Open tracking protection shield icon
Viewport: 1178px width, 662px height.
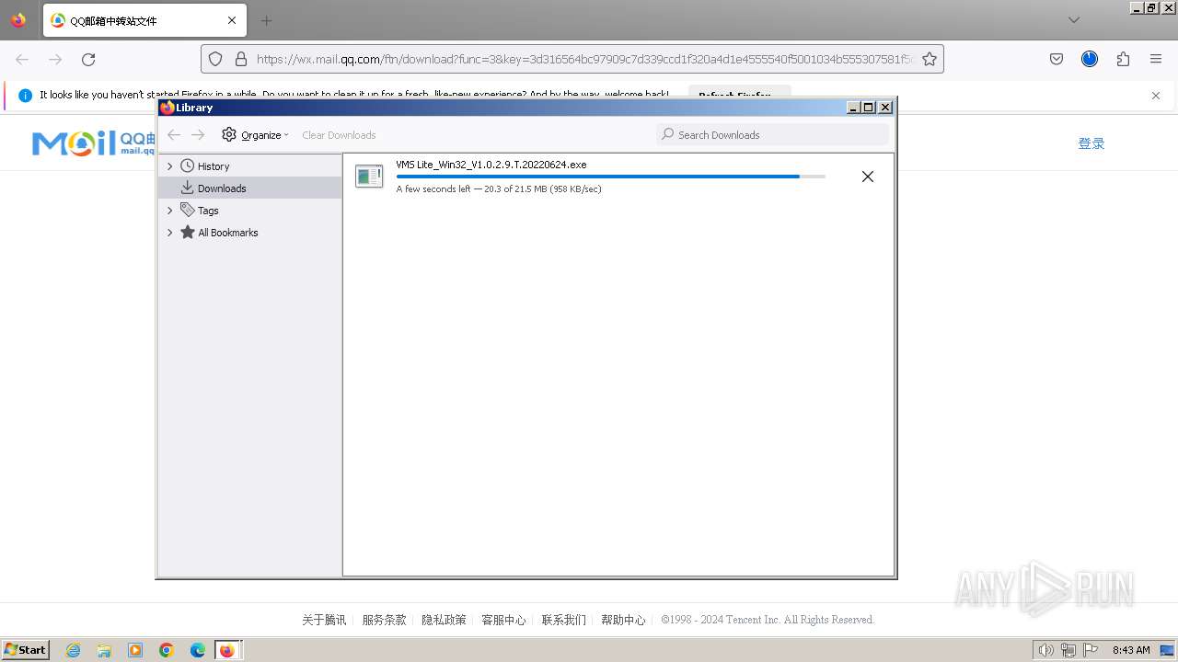point(215,59)
